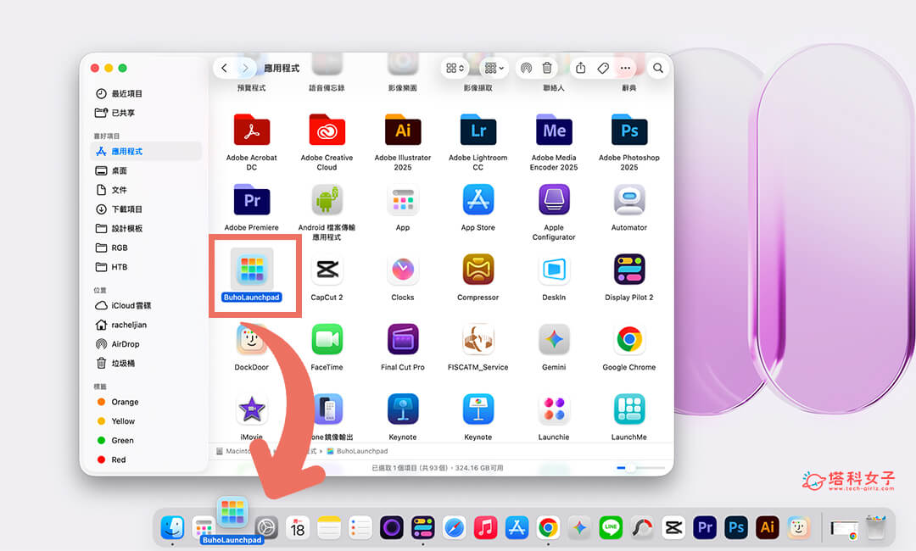Open 文件 in sidebar
This screenshot has height=551, width=916.
146,190
